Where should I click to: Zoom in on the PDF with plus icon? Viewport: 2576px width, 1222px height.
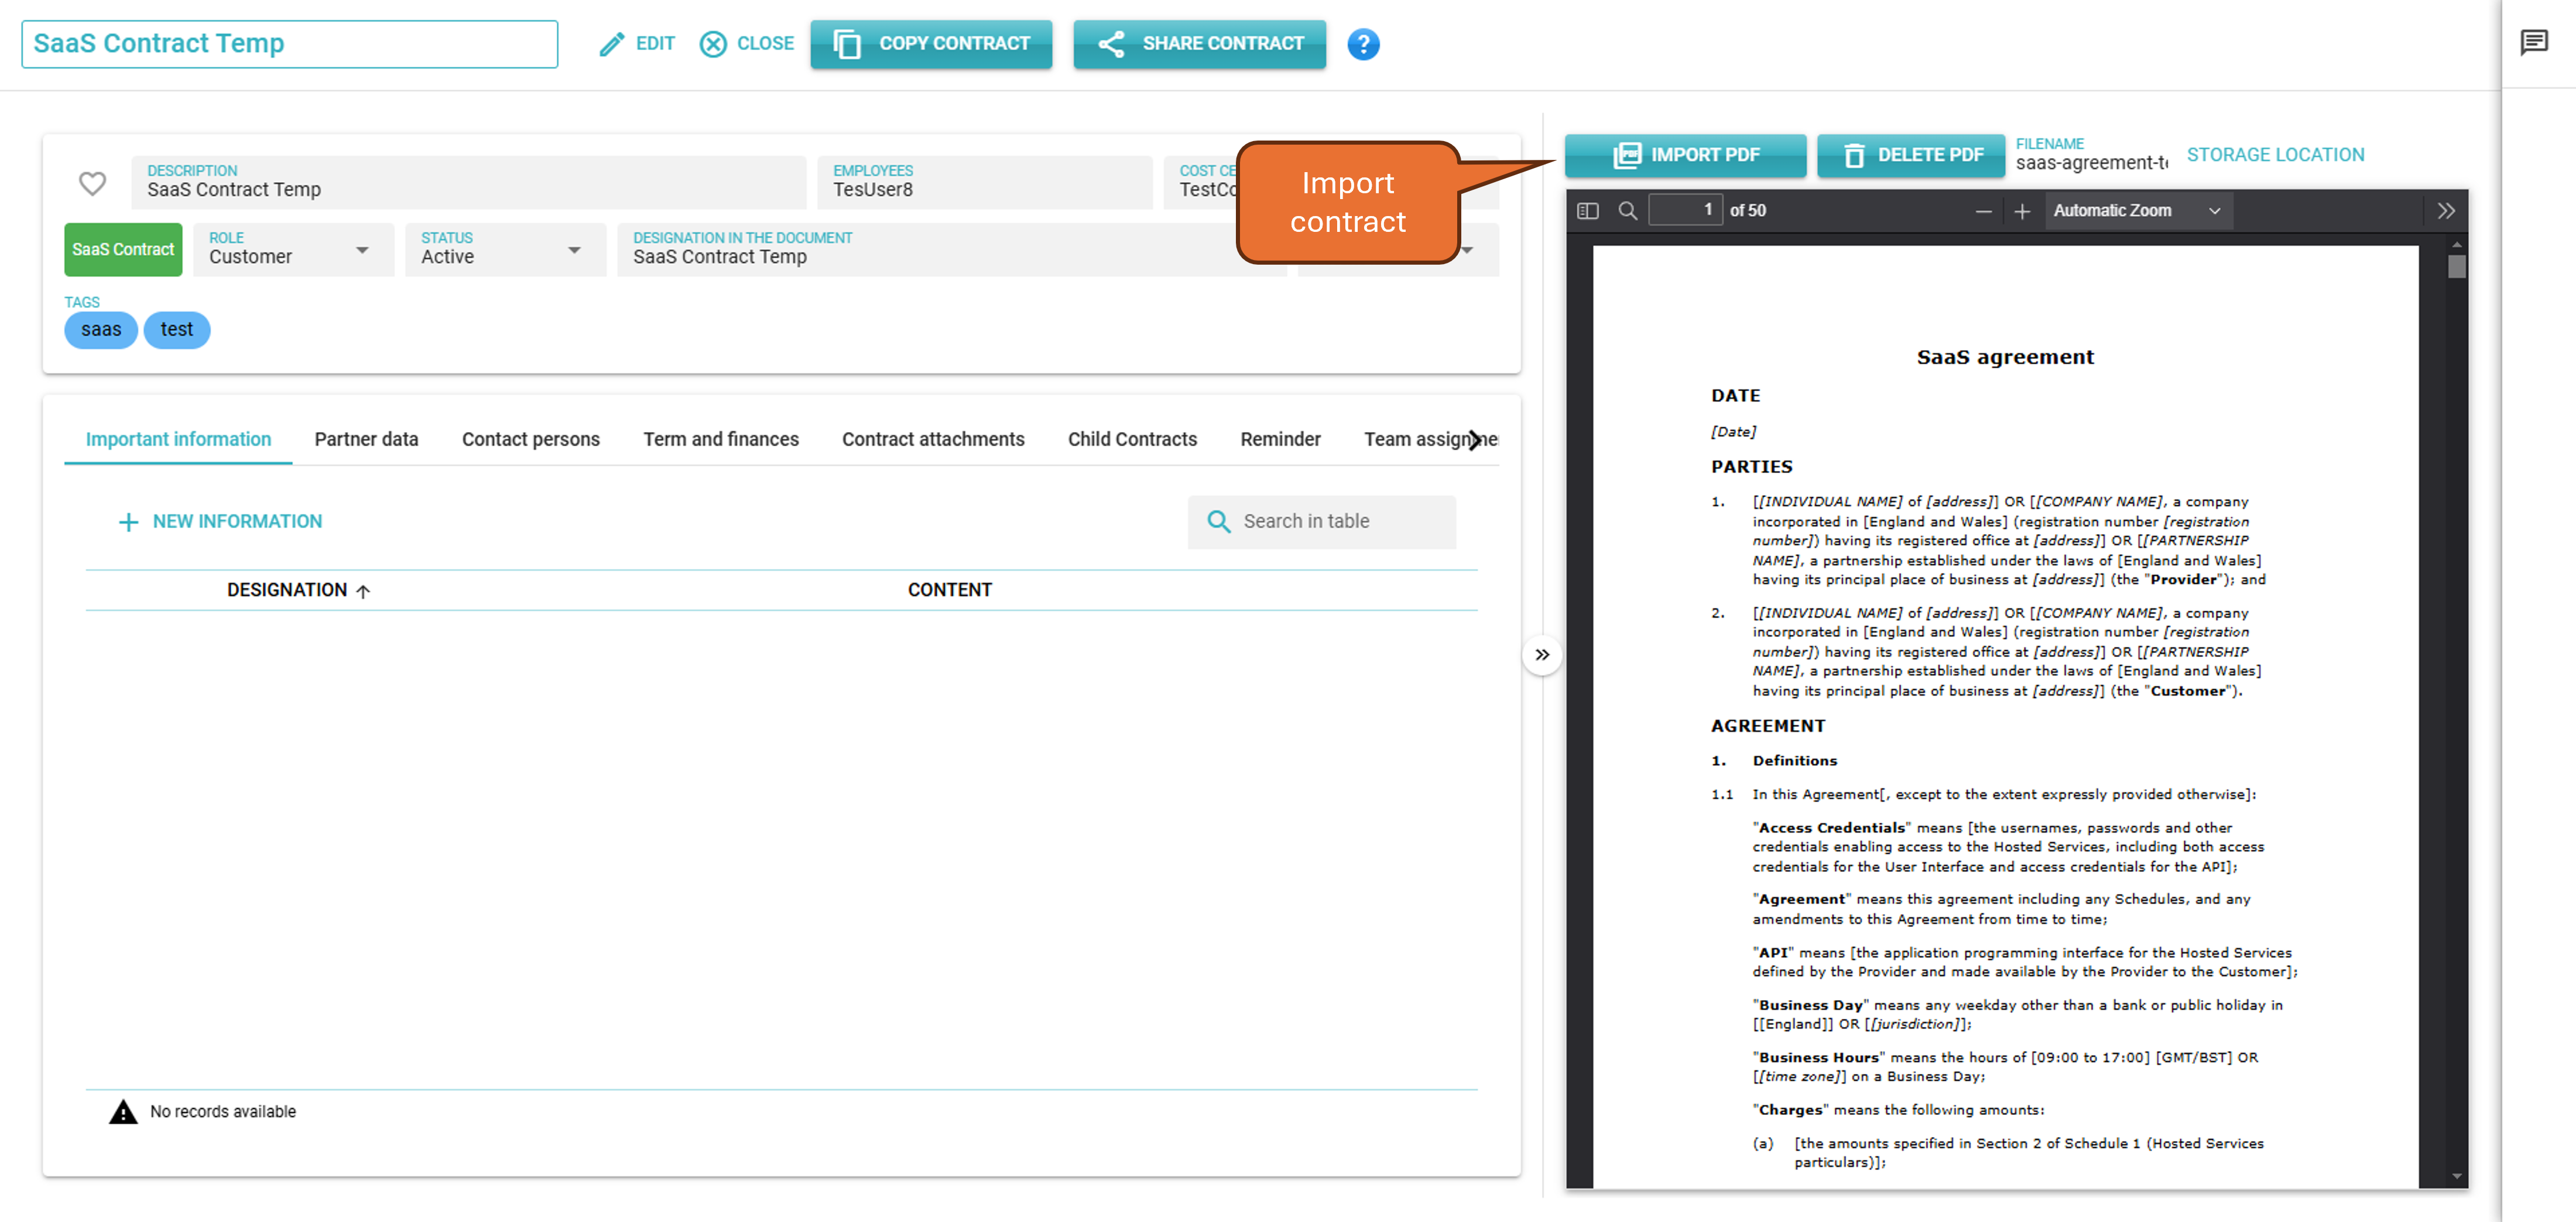pyautogui.click(x=2022, y=211)
